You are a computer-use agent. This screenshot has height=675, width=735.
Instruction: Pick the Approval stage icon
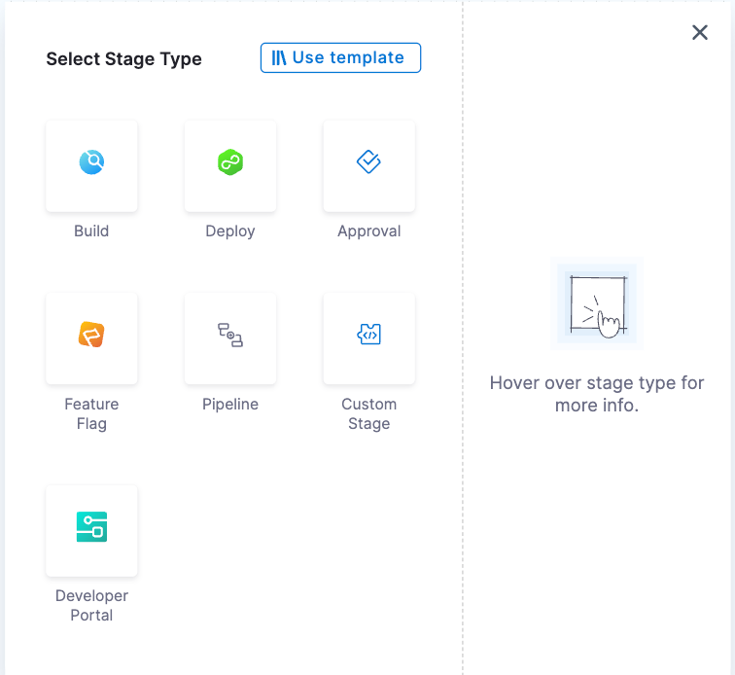tap(368, 163)
